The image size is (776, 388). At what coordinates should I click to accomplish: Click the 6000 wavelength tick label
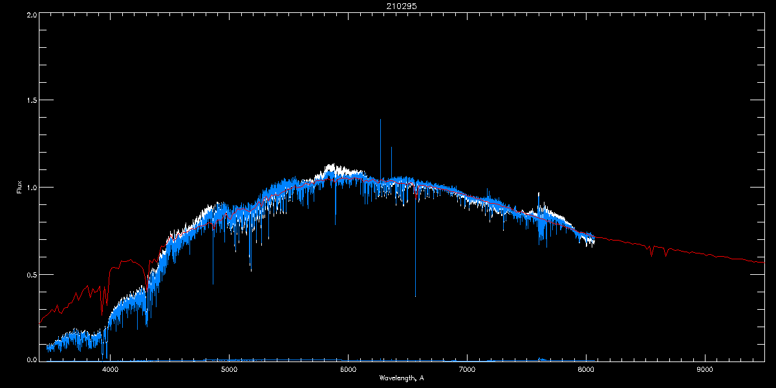(348, 370)
